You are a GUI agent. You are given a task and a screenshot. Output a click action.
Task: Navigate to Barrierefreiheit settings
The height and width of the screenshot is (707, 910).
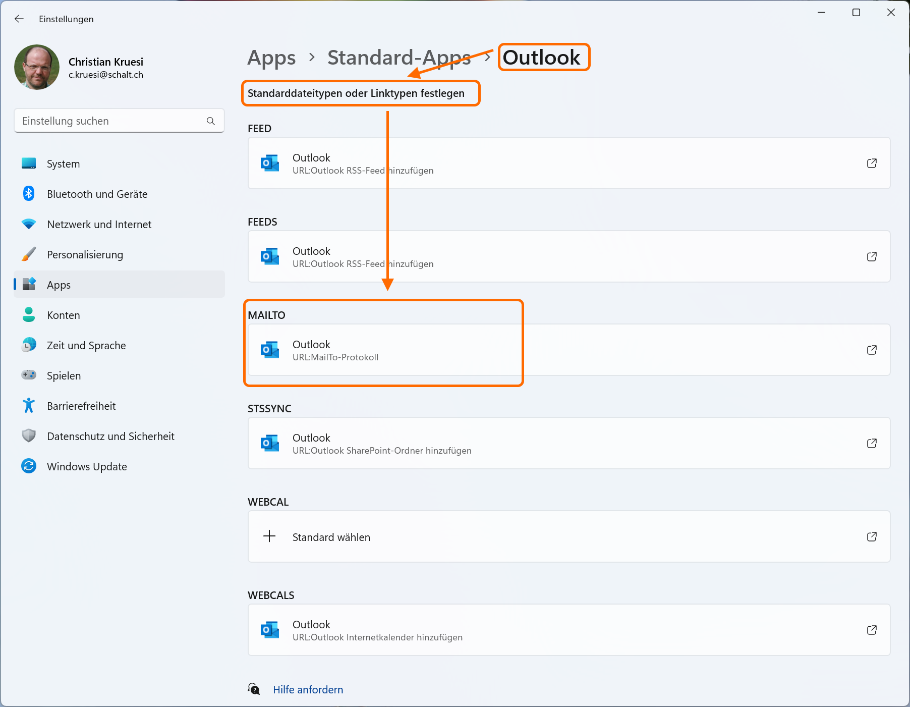pyautogui.click(x=81, y=406)
